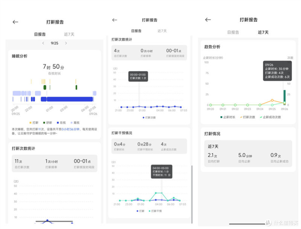Click the 趋势分析 section heading
Screen dimensions: 301x229
click(x=212, y=47)
